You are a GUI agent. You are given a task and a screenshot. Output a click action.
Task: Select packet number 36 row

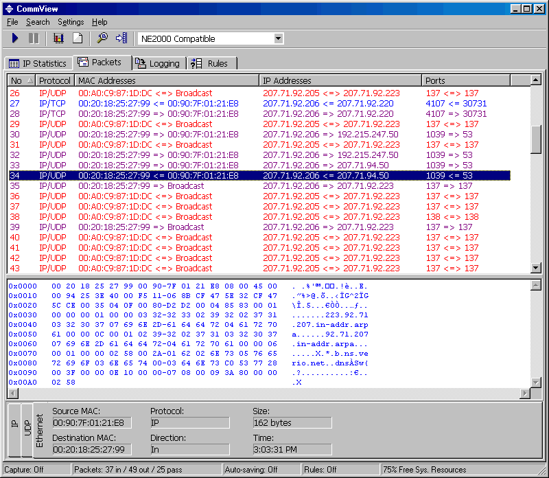click(x=259, y=196)
